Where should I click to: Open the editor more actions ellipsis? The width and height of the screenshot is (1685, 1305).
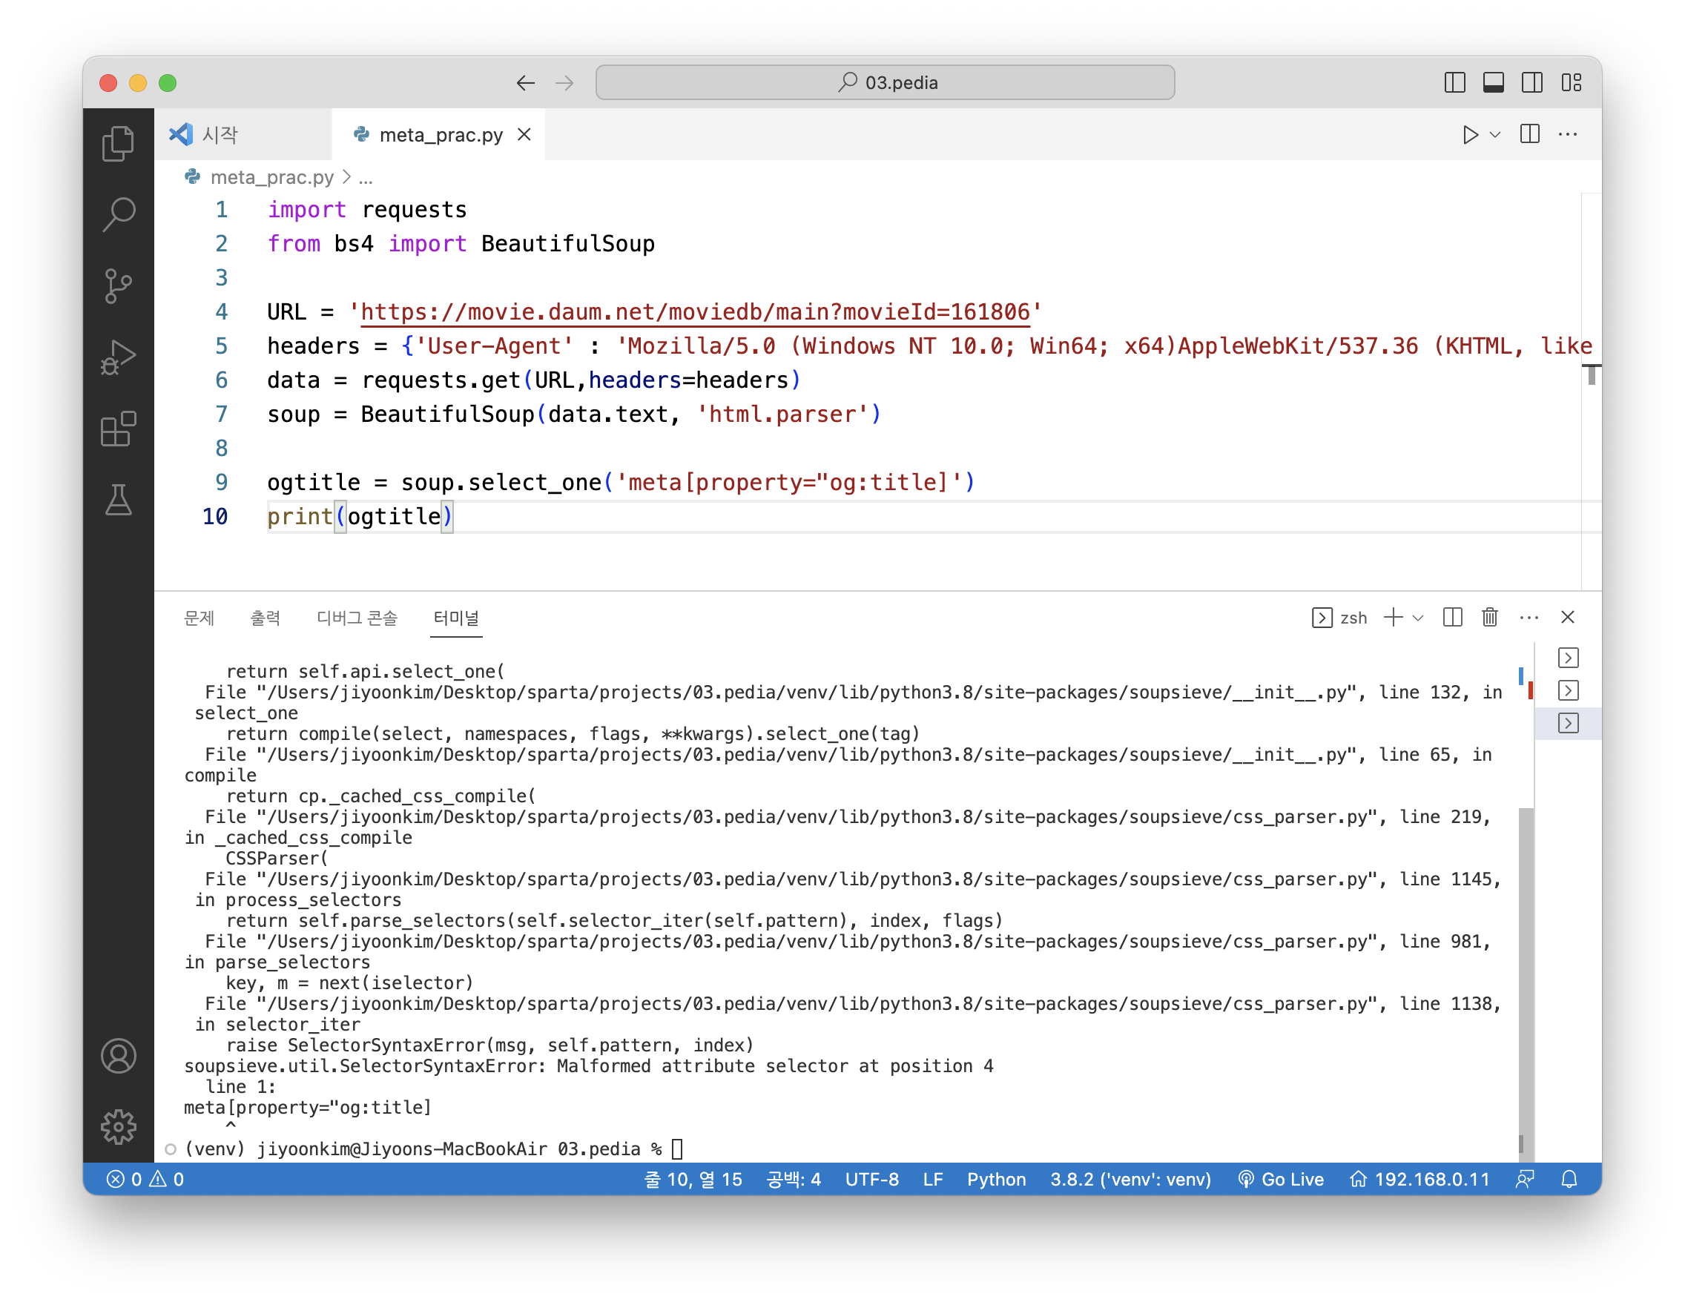[x=1568, y=135]
